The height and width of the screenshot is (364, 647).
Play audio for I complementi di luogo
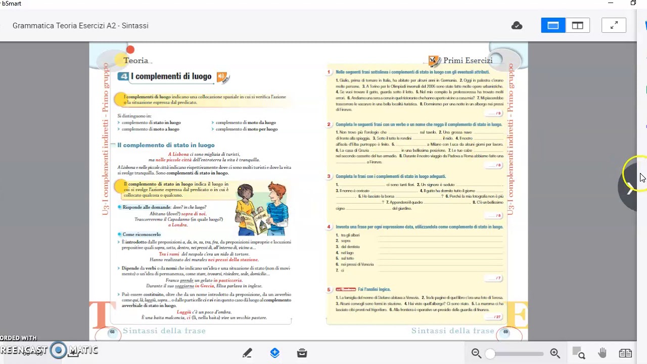222,77
